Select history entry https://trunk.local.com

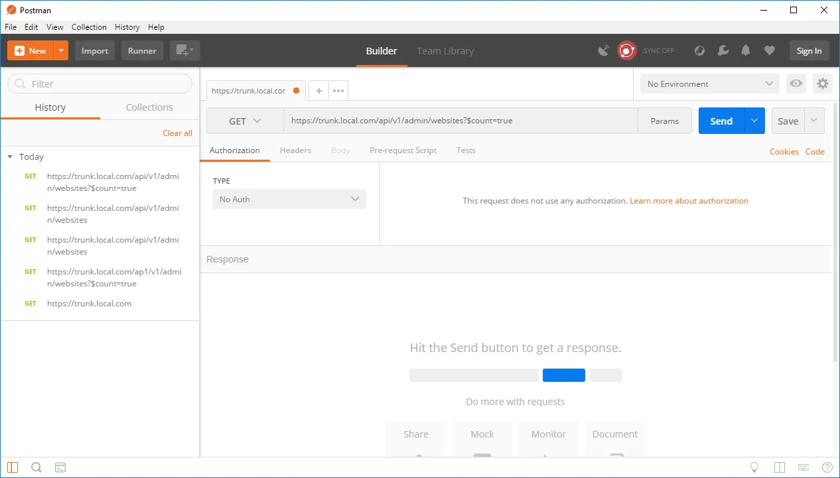tap(90, 304)
